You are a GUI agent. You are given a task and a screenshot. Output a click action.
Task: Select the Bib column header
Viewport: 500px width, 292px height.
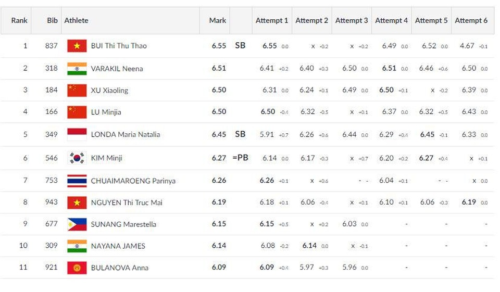(x=52, y=20)
